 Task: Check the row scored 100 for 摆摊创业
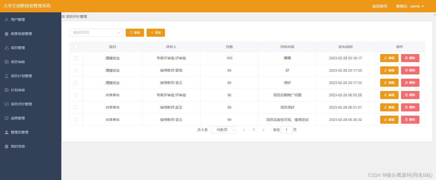click(76, 58)
